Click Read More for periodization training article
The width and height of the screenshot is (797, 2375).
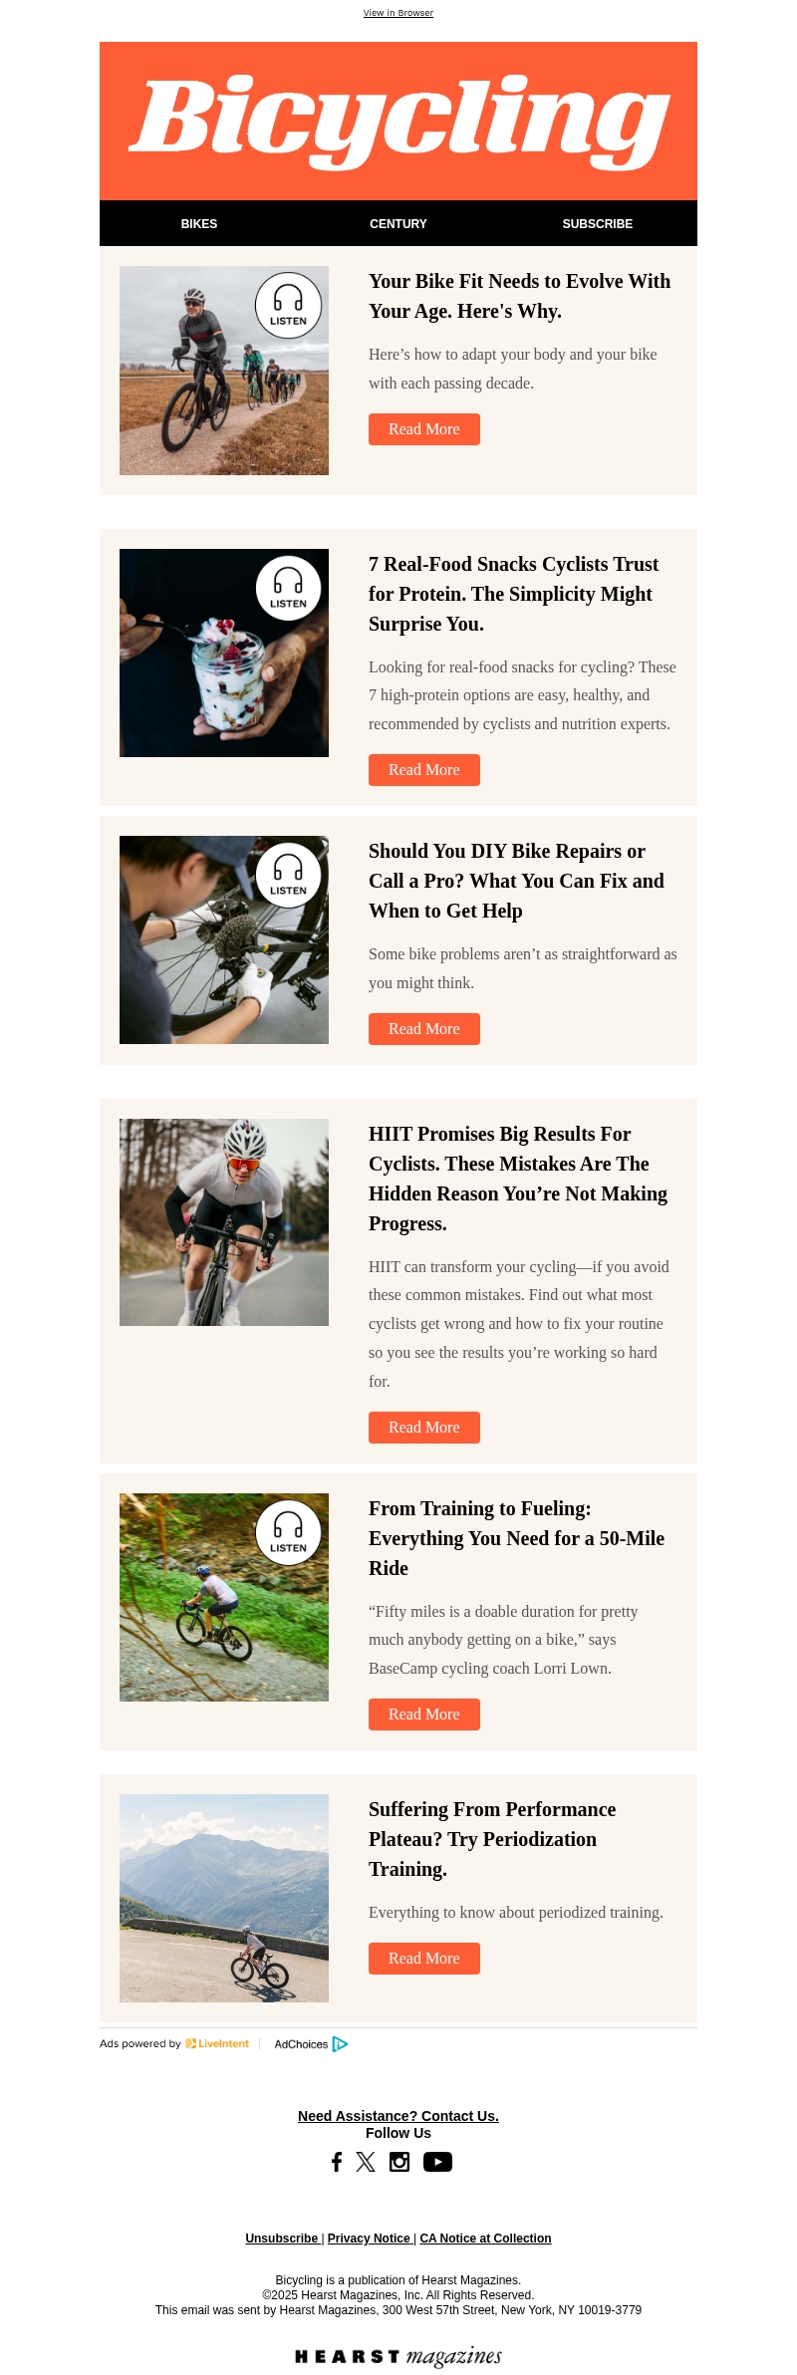[424, 1959]
